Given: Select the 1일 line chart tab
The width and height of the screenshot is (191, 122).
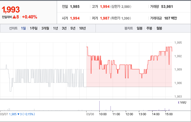Looking at the screenshot, I should pyautogui.click(x=23, y=28).
